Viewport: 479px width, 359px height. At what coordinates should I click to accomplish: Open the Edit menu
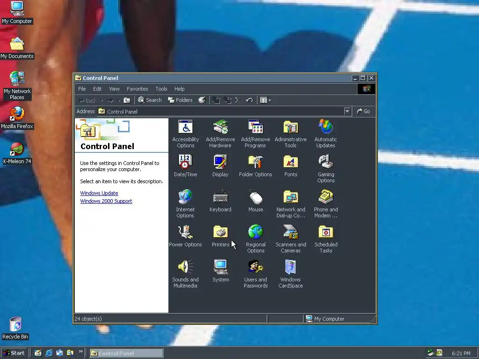97,89
